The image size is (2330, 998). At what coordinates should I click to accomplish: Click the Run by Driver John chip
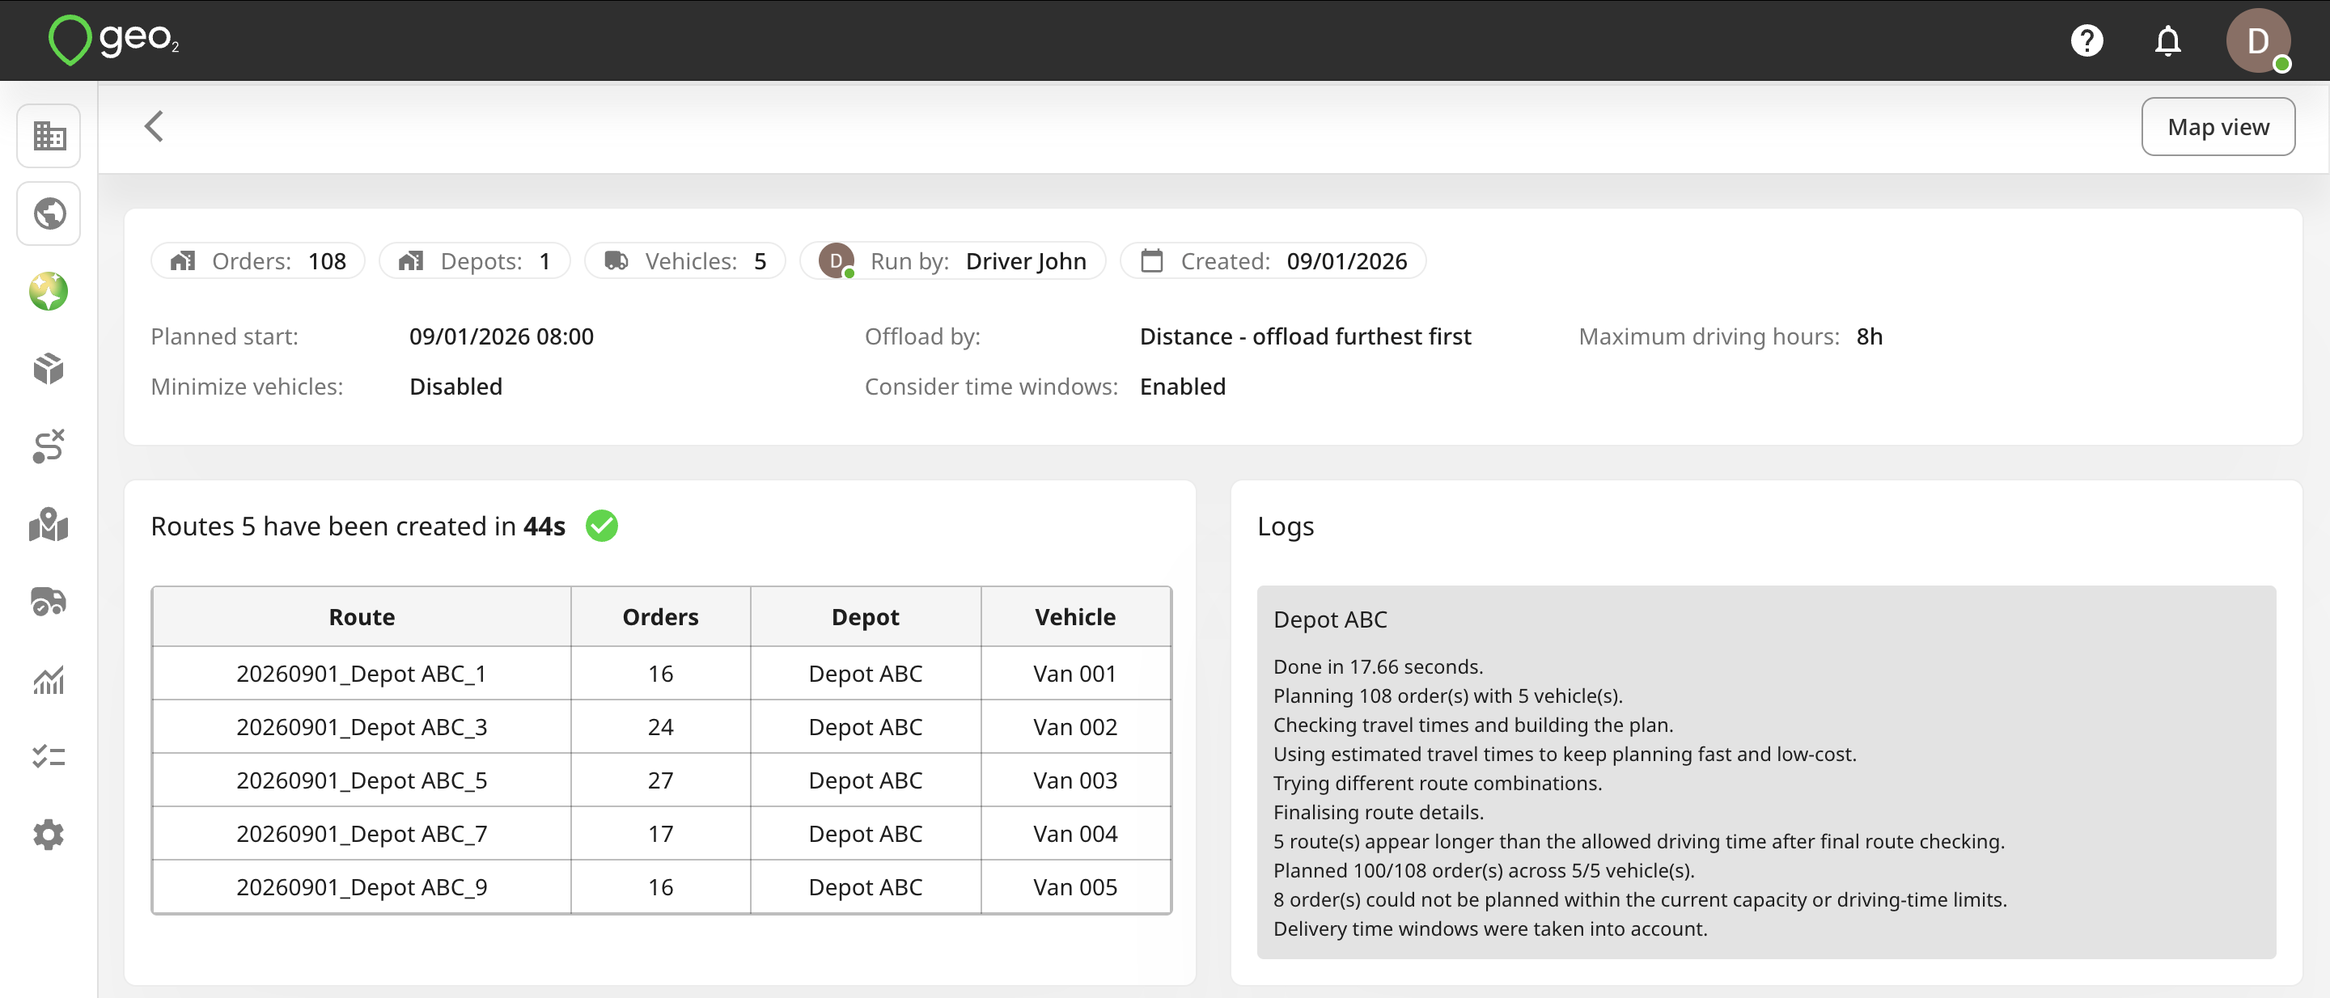[x=952, y=261]
